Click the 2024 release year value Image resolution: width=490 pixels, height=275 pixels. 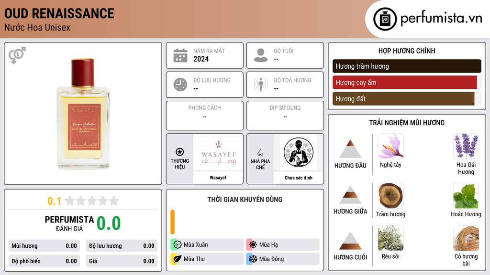click(201, 59)
